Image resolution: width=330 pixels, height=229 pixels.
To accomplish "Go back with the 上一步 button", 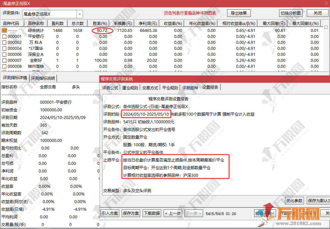I will [173, 213].
